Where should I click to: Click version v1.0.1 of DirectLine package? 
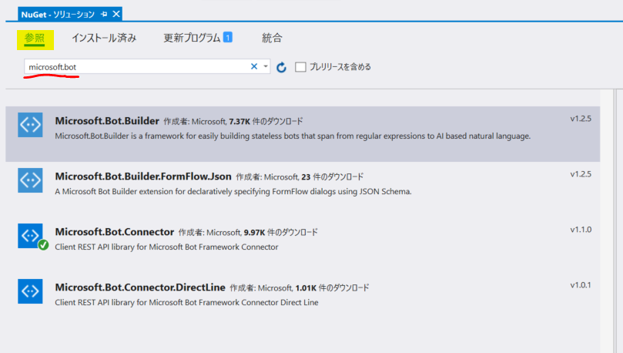coord(581,285)
